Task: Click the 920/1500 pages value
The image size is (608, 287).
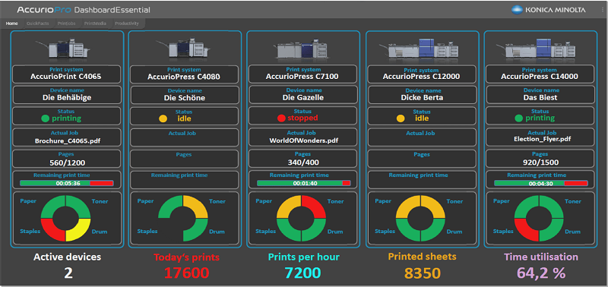Action: (542, 162)
